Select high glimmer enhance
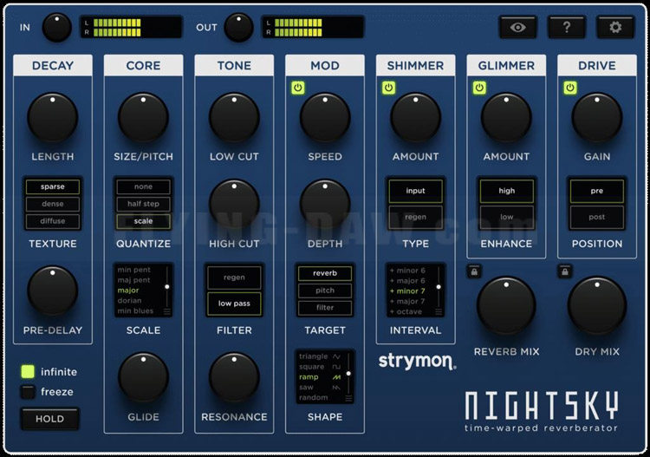 pos(507,191)
